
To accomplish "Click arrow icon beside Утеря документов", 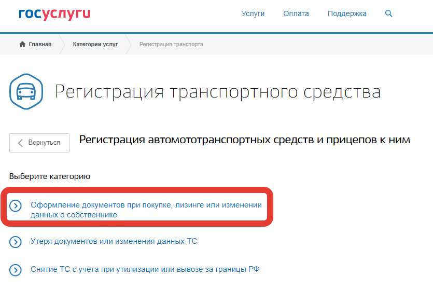I will coord(16,242).
